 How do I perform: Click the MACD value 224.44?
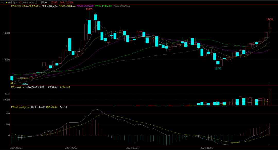[63, 107]
